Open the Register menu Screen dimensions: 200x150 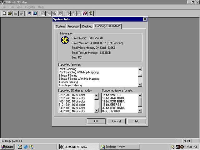pos(30,7)
